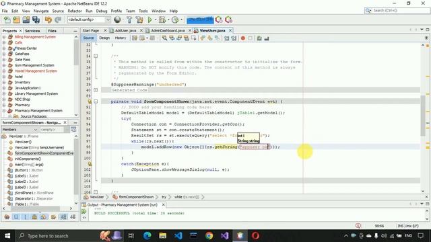Screen dimensions: 431x242
Task: Open the Tools menu
Action: pos(143,11)
